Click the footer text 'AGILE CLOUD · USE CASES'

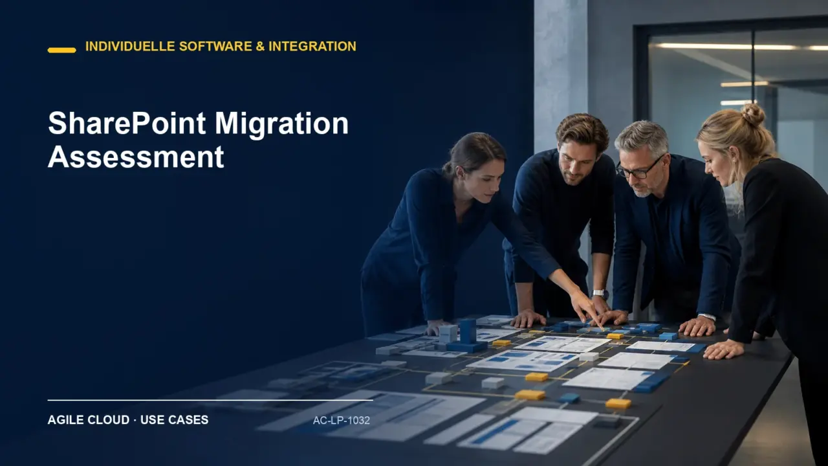(128, 420)
